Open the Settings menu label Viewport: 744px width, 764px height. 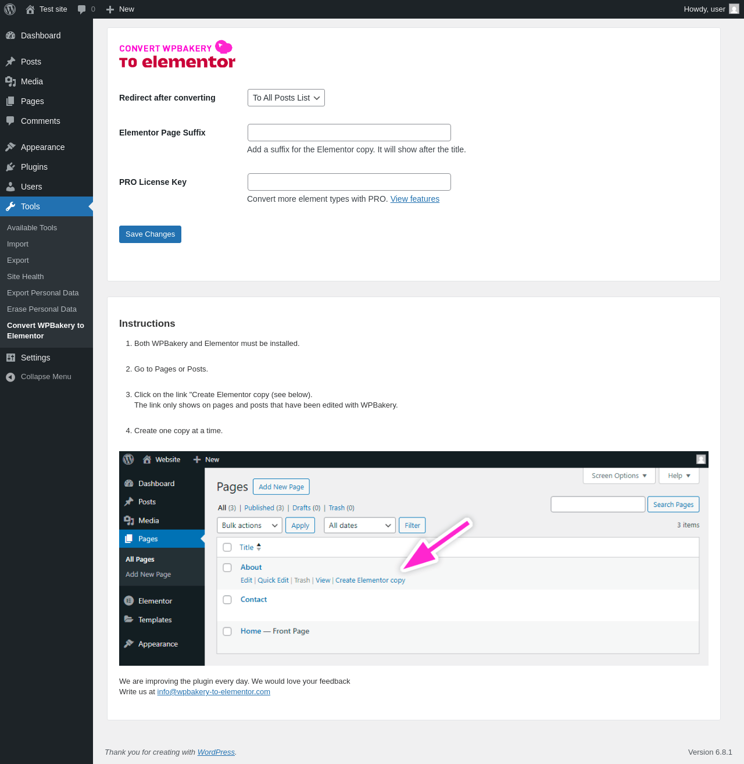[x=35, y=358]
